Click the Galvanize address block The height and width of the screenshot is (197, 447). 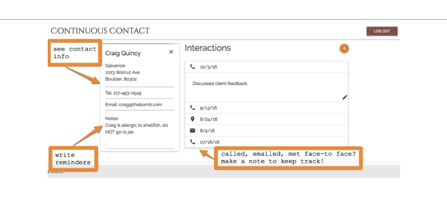[x=122, y=72]
